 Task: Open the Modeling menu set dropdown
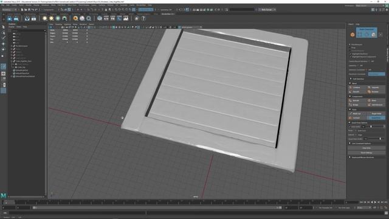pos(9,10)
